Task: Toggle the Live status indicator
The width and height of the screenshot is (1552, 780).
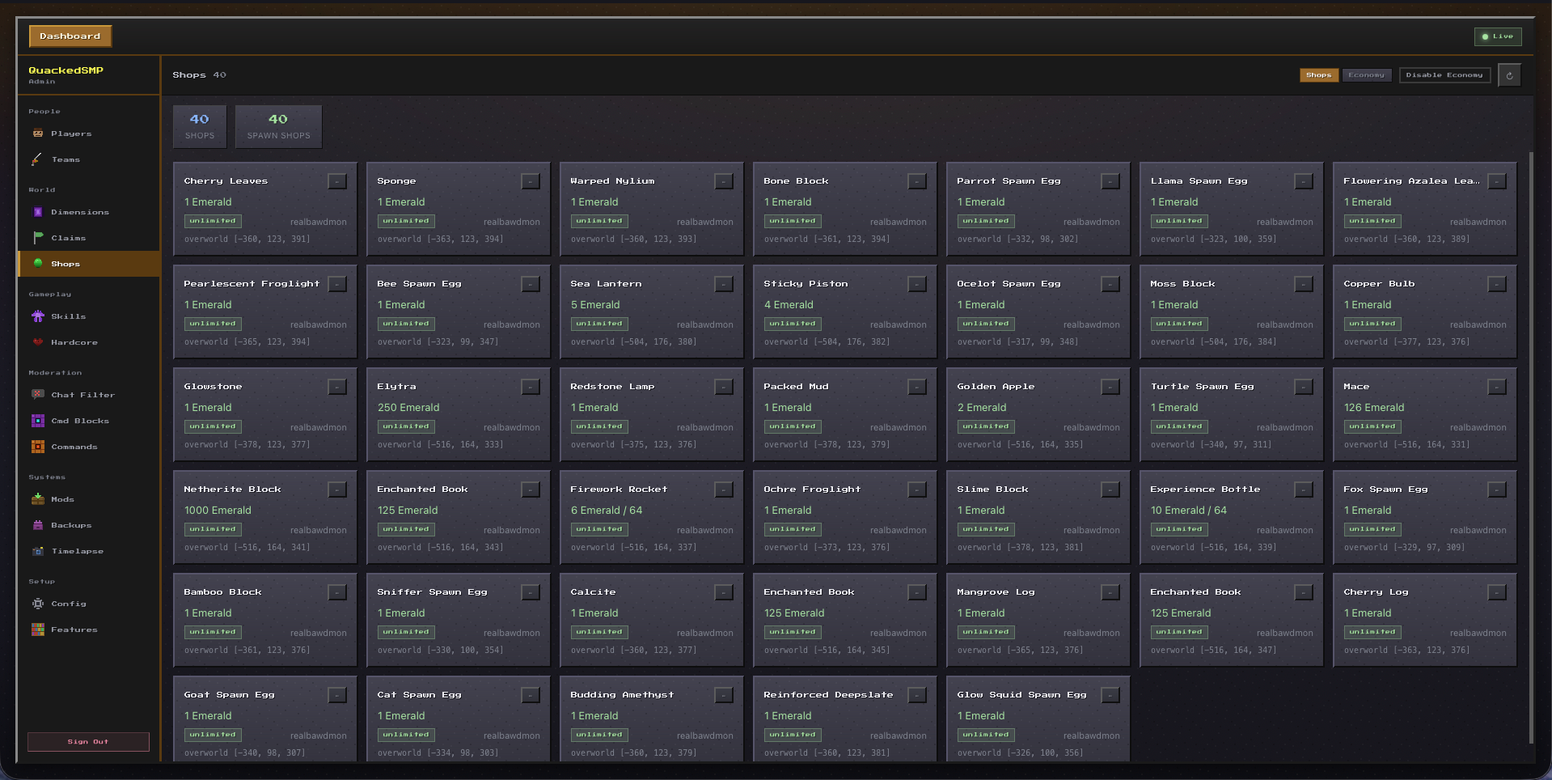Action: 1498,36
